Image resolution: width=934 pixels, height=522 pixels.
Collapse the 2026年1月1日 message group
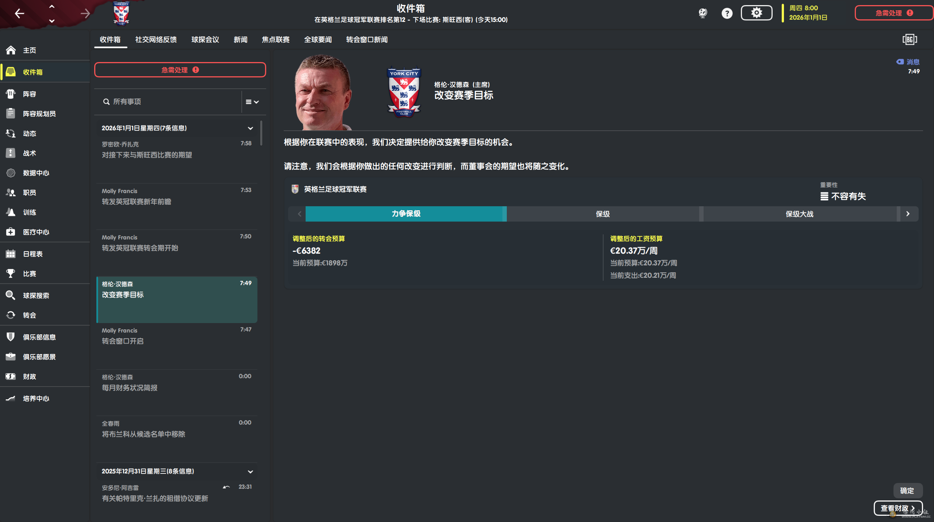point(250,128)
